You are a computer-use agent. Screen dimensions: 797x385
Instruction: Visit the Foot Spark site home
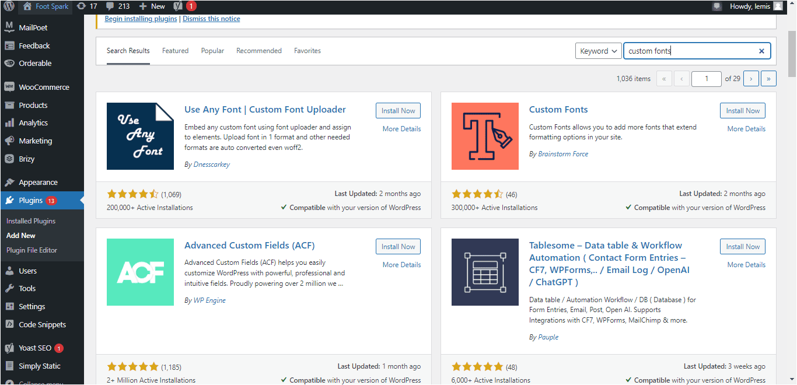click(46, 6)
